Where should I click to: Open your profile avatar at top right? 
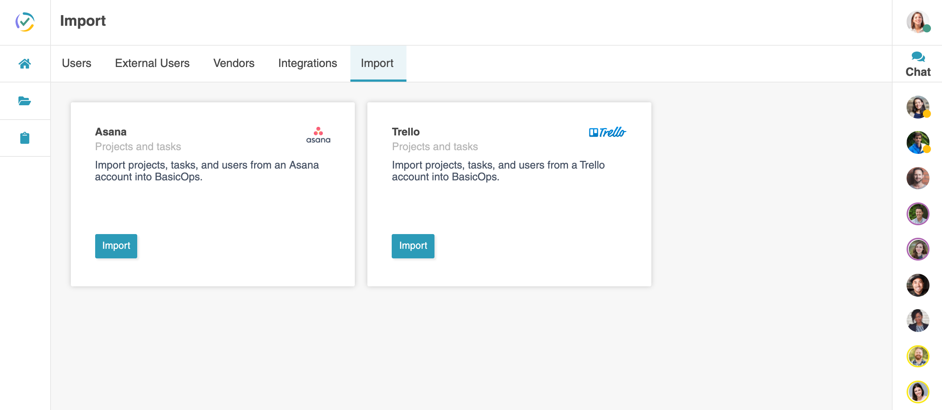point(917,22)
